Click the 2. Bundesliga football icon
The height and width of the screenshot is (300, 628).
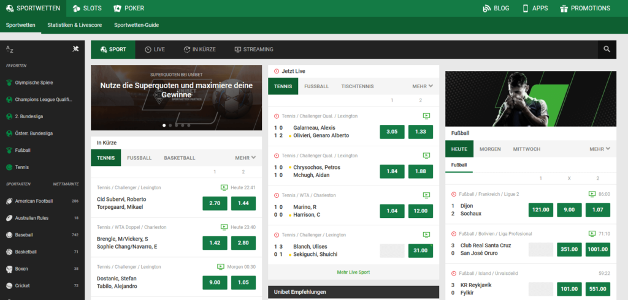pos(9,116)
